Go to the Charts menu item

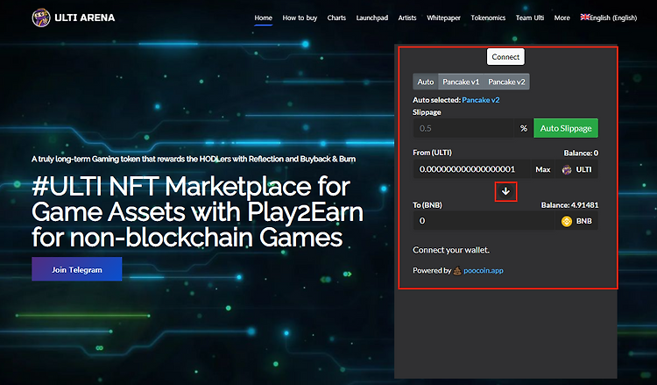(x=336, y=18)
